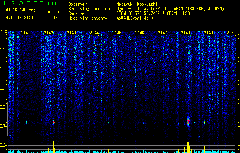Click the 'Observer' field label
This screenshot has width=240, height=153.
pos(77,4)
